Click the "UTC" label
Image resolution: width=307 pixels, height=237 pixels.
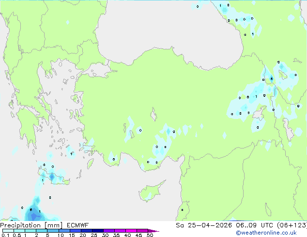[267, 225]
